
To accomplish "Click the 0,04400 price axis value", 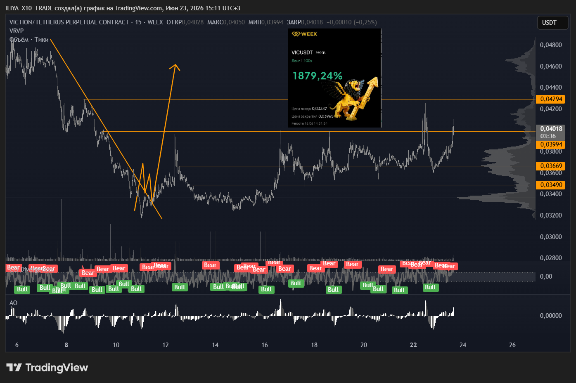I will click(x=551, y=87).
